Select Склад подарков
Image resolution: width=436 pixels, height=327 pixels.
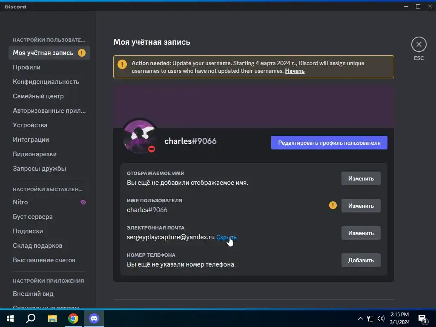click(49, 246)
